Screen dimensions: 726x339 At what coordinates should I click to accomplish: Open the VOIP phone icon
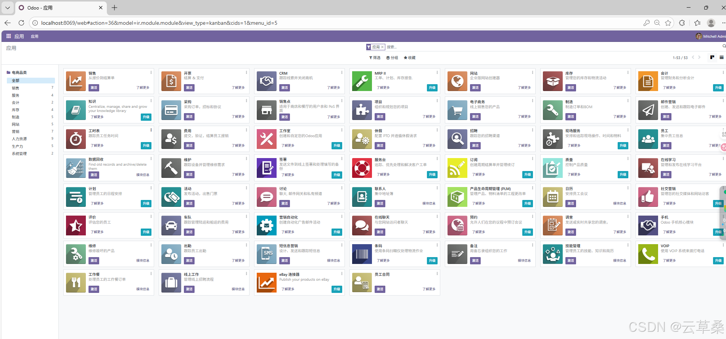click(x=648, y=254)
